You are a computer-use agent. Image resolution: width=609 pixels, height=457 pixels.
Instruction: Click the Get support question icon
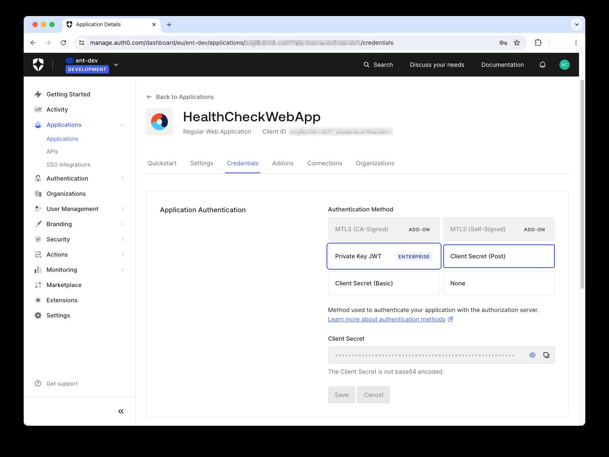[x=38, y=383]
